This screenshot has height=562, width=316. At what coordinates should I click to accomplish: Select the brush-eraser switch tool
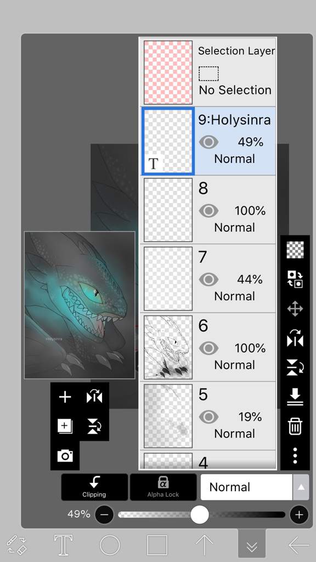(x=17, y=545)
